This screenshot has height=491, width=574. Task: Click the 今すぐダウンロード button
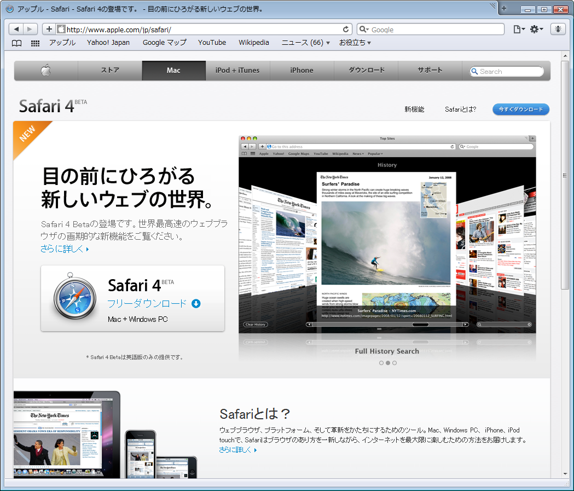520,109
